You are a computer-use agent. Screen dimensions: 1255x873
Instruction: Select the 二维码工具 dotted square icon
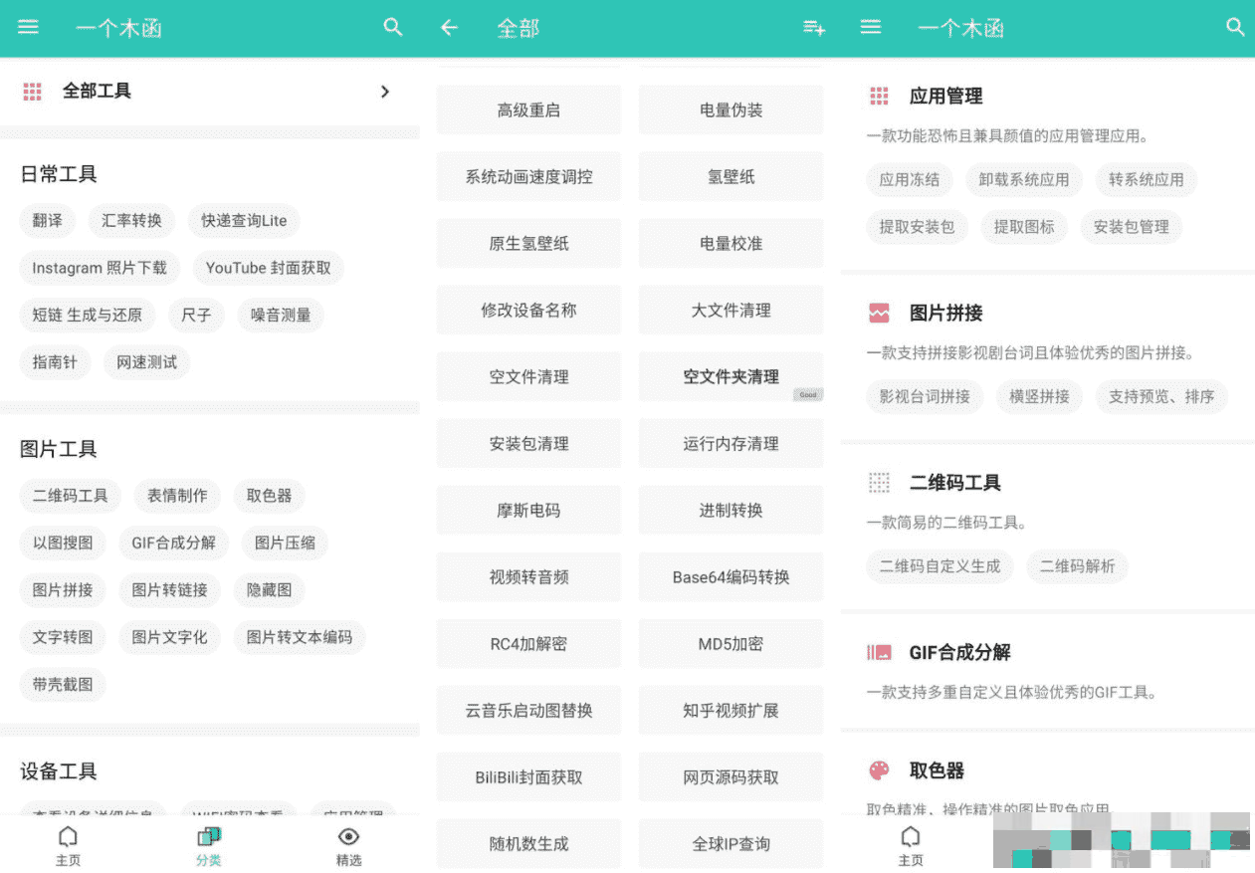click(879, 483)
